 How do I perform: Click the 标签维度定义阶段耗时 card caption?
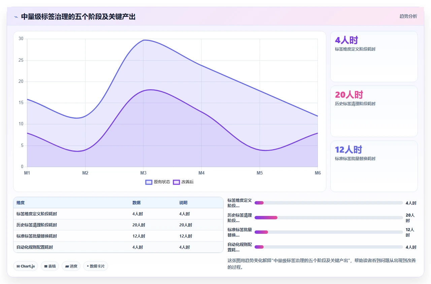point(355,49)
